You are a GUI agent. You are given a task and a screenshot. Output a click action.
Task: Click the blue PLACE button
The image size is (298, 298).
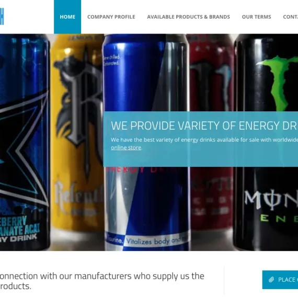click(x=280, y=280)
